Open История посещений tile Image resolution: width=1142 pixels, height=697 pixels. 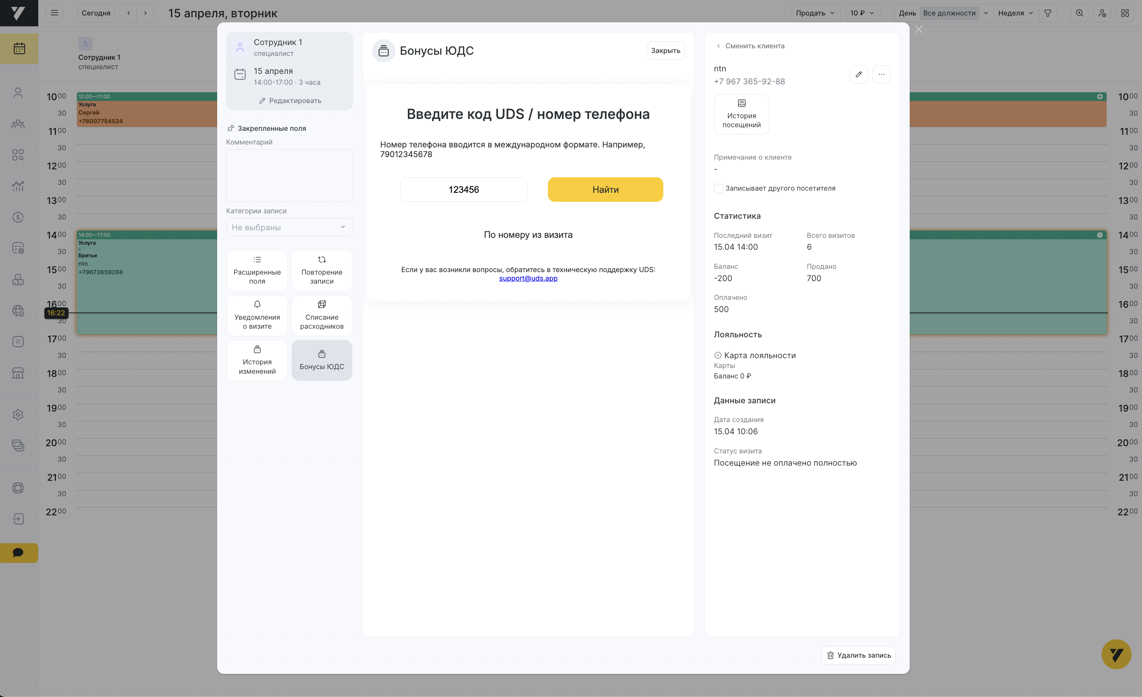click(x=741, y=114)
